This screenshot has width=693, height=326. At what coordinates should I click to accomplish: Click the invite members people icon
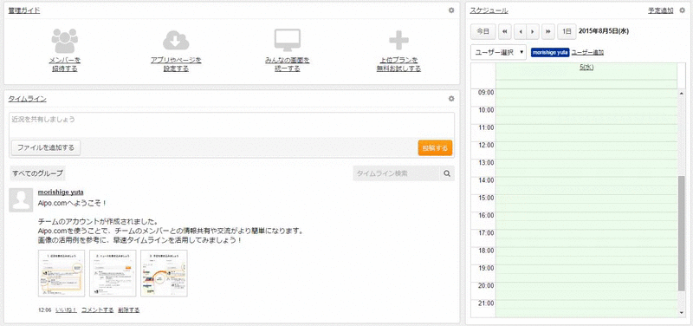pyautogui.click(x=64, y=41)
